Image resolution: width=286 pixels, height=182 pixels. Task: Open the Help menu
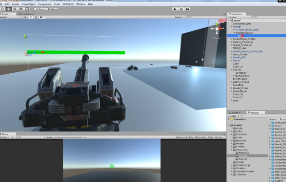pyautogui.click(x=90, y=4)
